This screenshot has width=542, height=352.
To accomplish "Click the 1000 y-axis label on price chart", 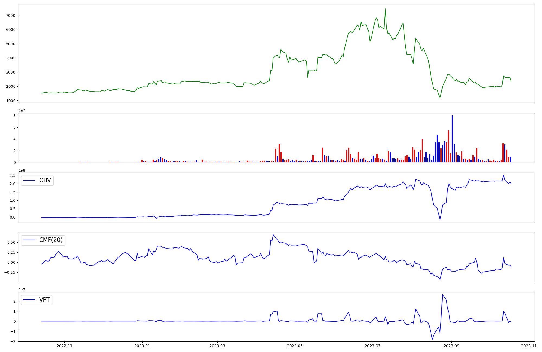I will pyautogui.click(x=10, y=101).
